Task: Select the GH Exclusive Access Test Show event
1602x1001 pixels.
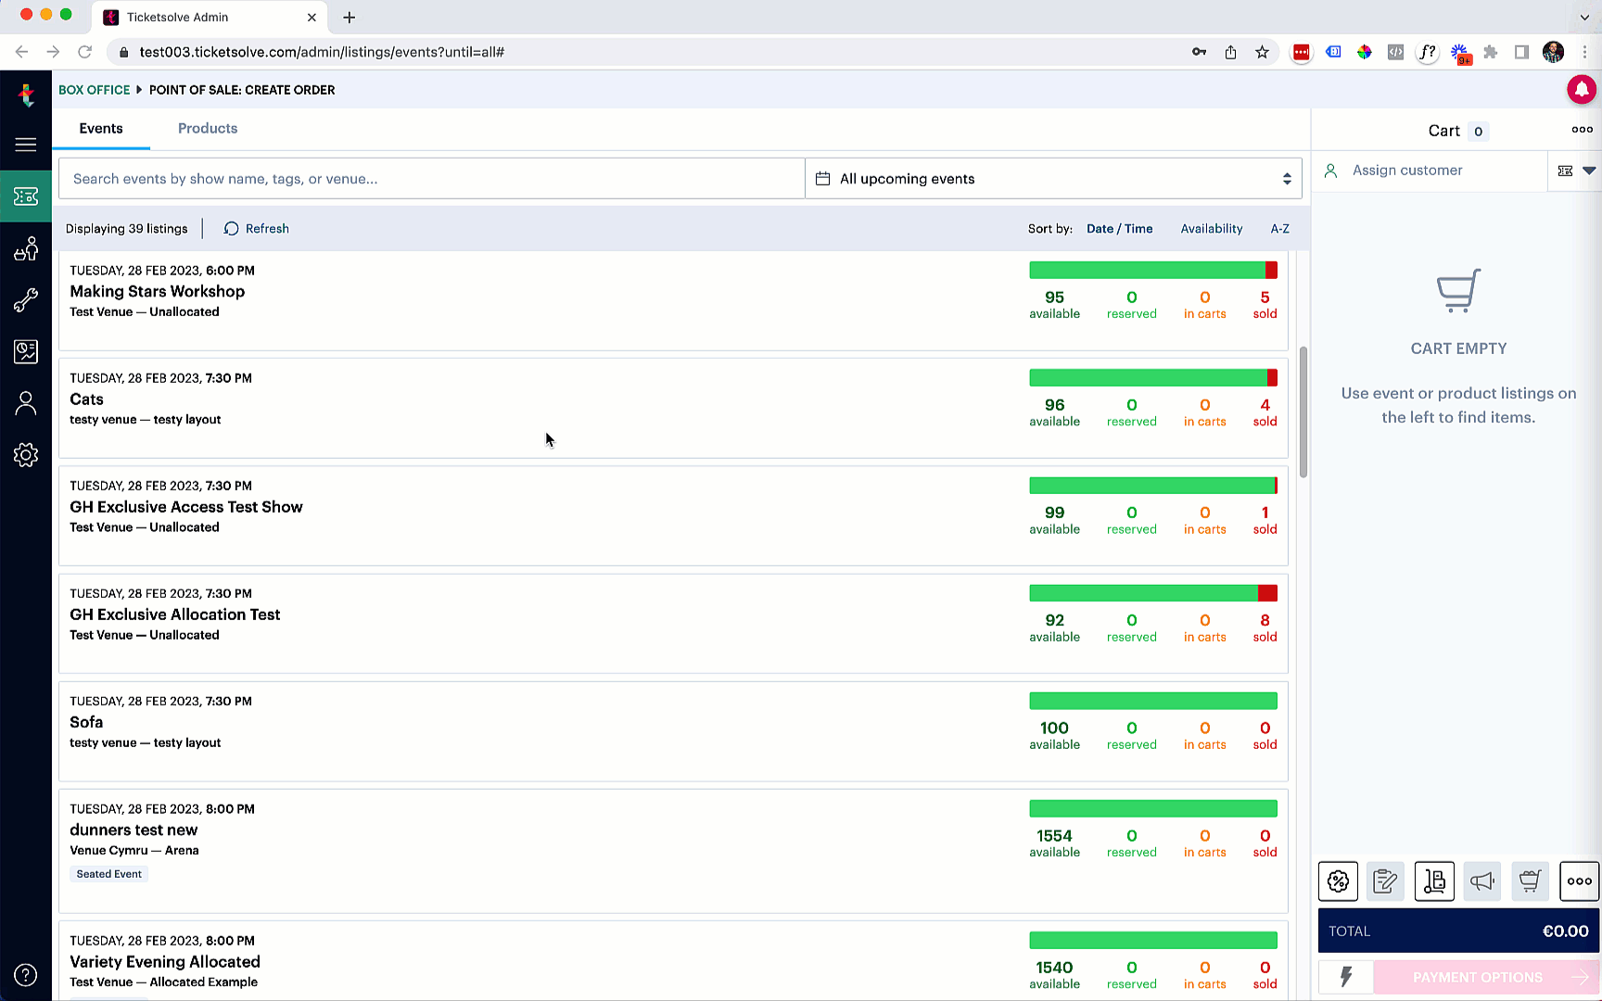Action: 673,515
